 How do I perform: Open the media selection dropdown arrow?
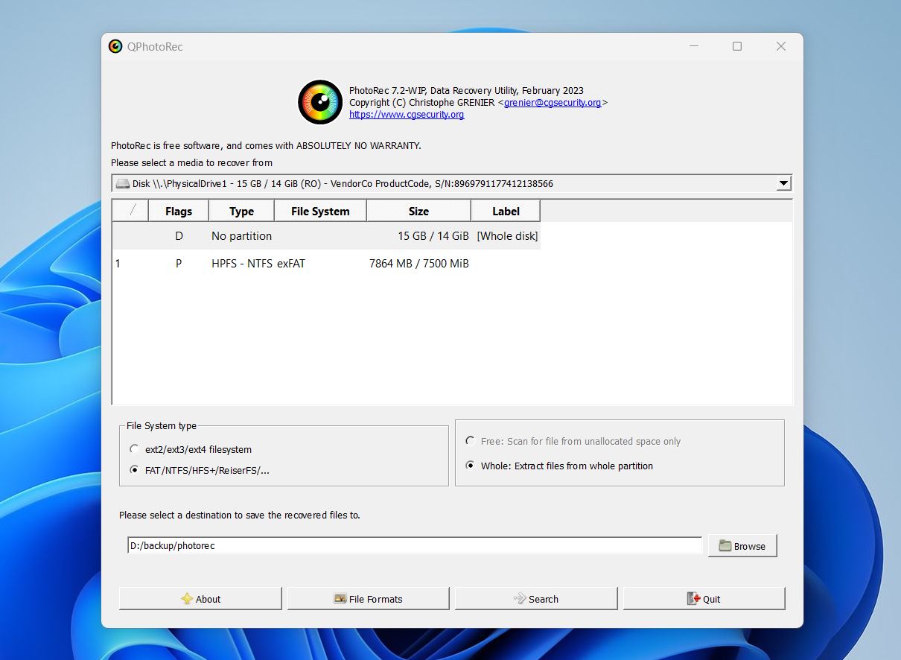(783, 183)
